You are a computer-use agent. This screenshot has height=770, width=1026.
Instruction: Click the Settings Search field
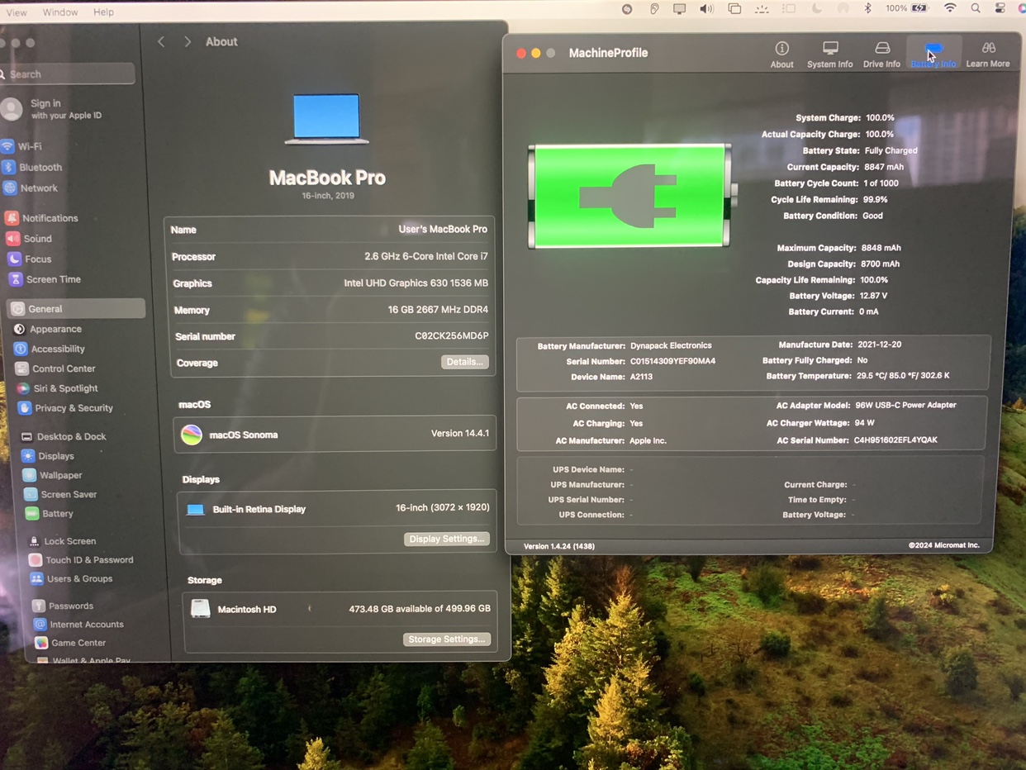(x=68, y=74)
